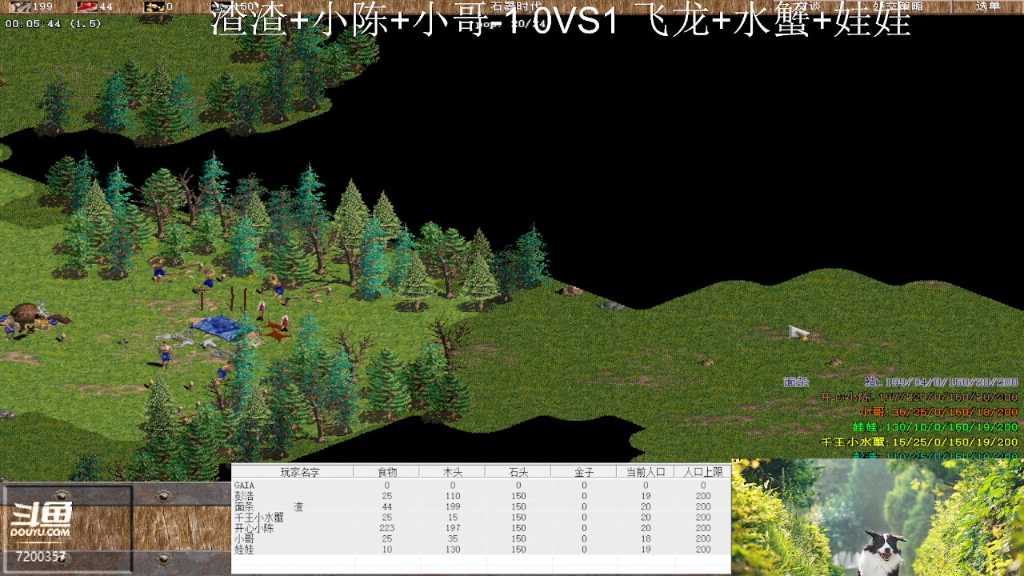The width and height of the screenshot is (1024, 576).
Task: Click stone value 150 in 千王小水蟹 row
Action: pos(518,518)
